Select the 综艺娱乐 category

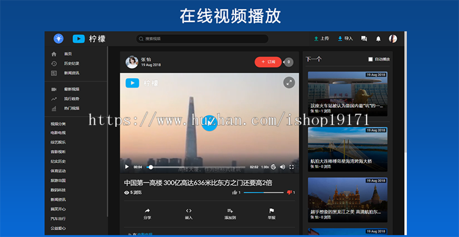pos(58,142)
